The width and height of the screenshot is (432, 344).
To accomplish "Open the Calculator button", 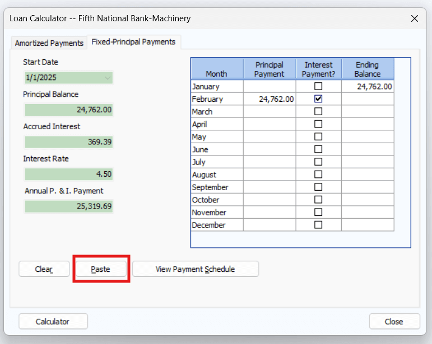I will pos(53,322).
